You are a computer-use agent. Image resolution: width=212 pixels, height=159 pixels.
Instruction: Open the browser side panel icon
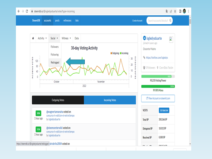180,11
